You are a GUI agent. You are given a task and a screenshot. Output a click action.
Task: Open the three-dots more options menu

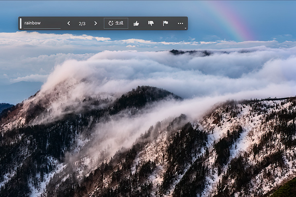click(x=180, y=23)
